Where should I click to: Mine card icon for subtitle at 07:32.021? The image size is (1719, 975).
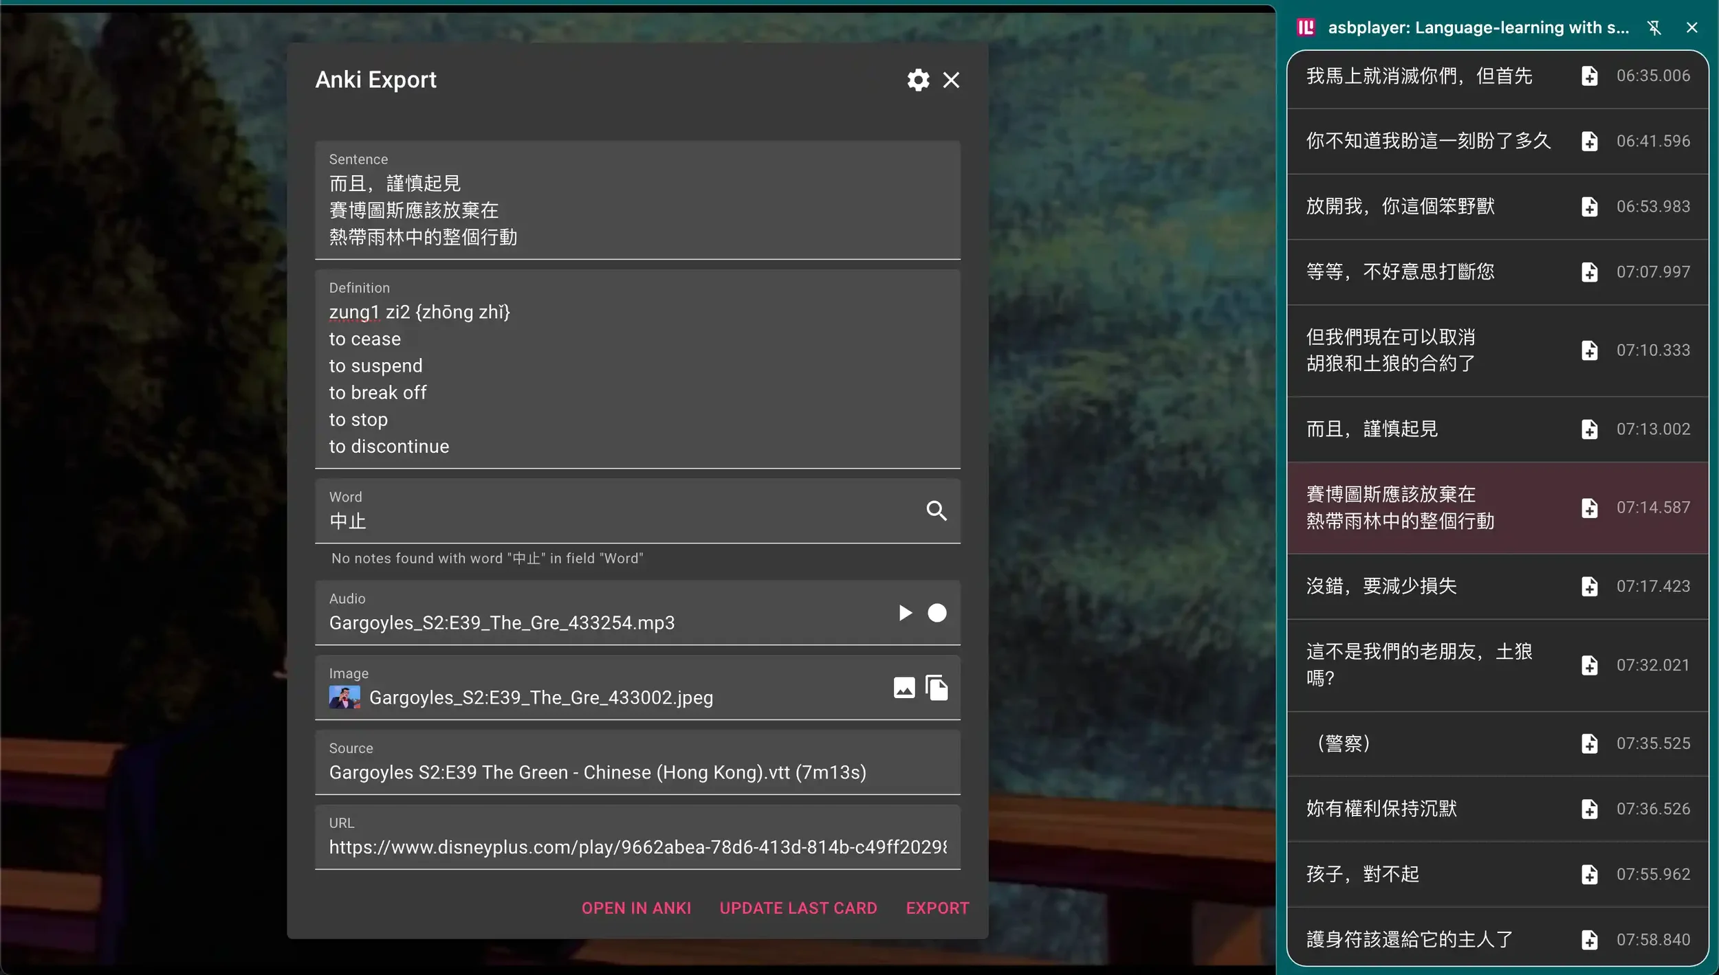(x=1589, y=664)
